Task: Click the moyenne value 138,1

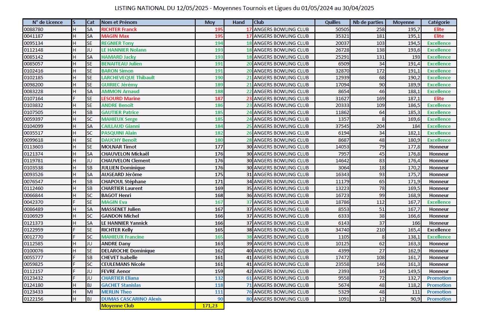Action: (x=403, y=237)
